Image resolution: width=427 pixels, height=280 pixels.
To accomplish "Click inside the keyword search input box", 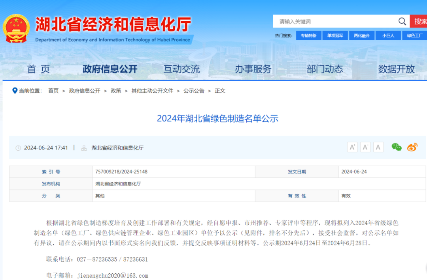I will (x=336, y=21).
